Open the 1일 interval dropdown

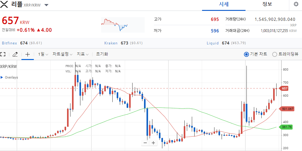click(x=43, y=54)
